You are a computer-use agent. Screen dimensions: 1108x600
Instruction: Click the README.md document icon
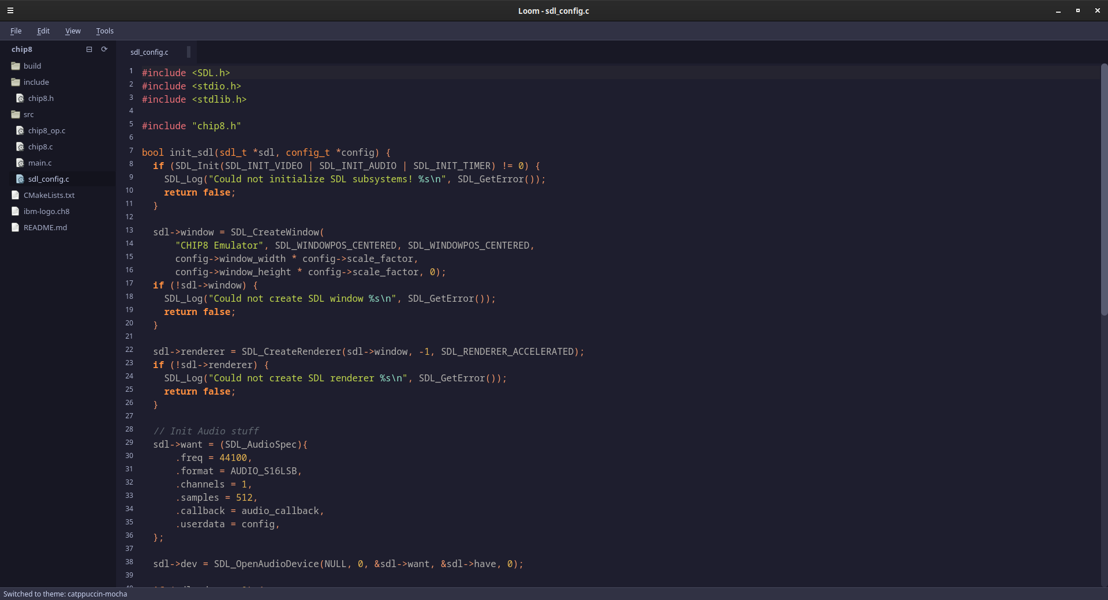16,227
